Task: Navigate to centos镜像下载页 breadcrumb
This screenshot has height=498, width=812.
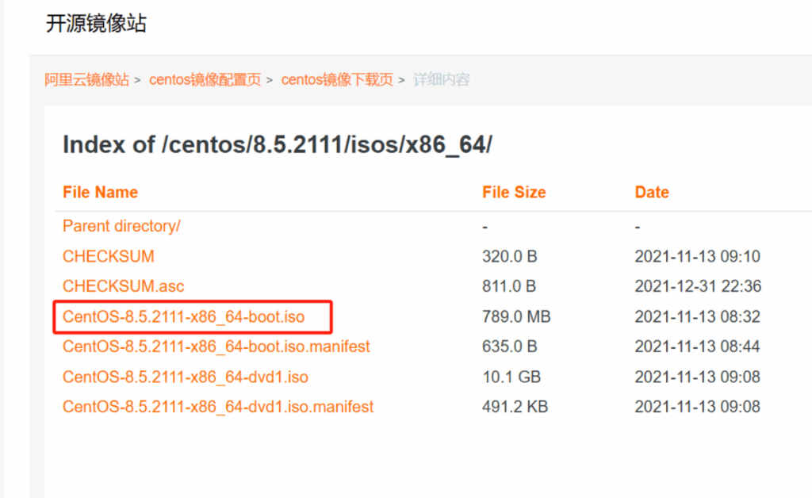Action: coord(337,79)
